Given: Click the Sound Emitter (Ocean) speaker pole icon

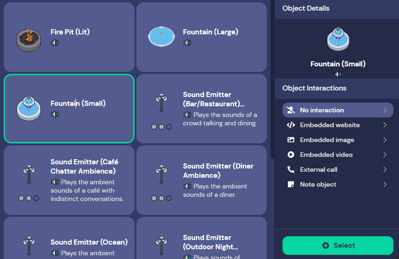Looking at the screenshot, I should (x=29, y=246).
